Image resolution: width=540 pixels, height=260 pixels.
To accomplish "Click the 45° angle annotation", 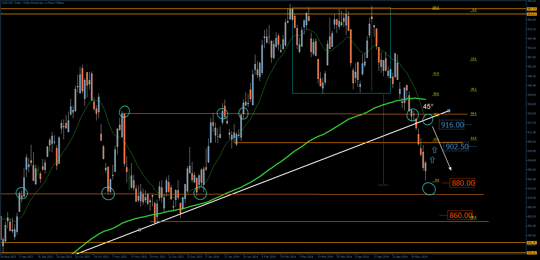I will [428, 107].
